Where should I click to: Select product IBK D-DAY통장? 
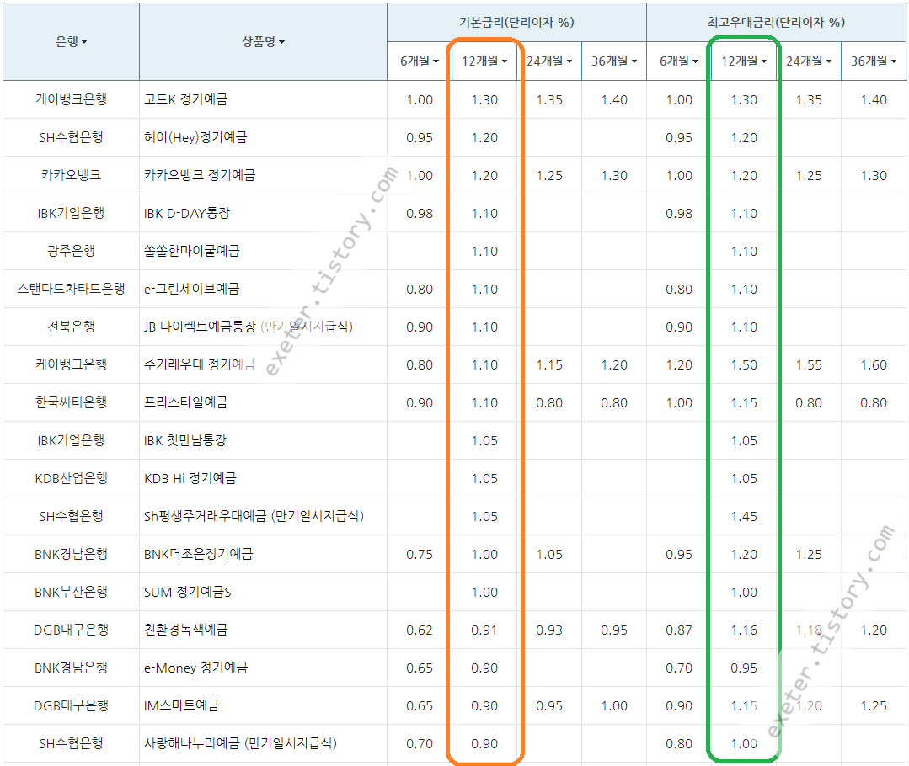tap(187, 213)
